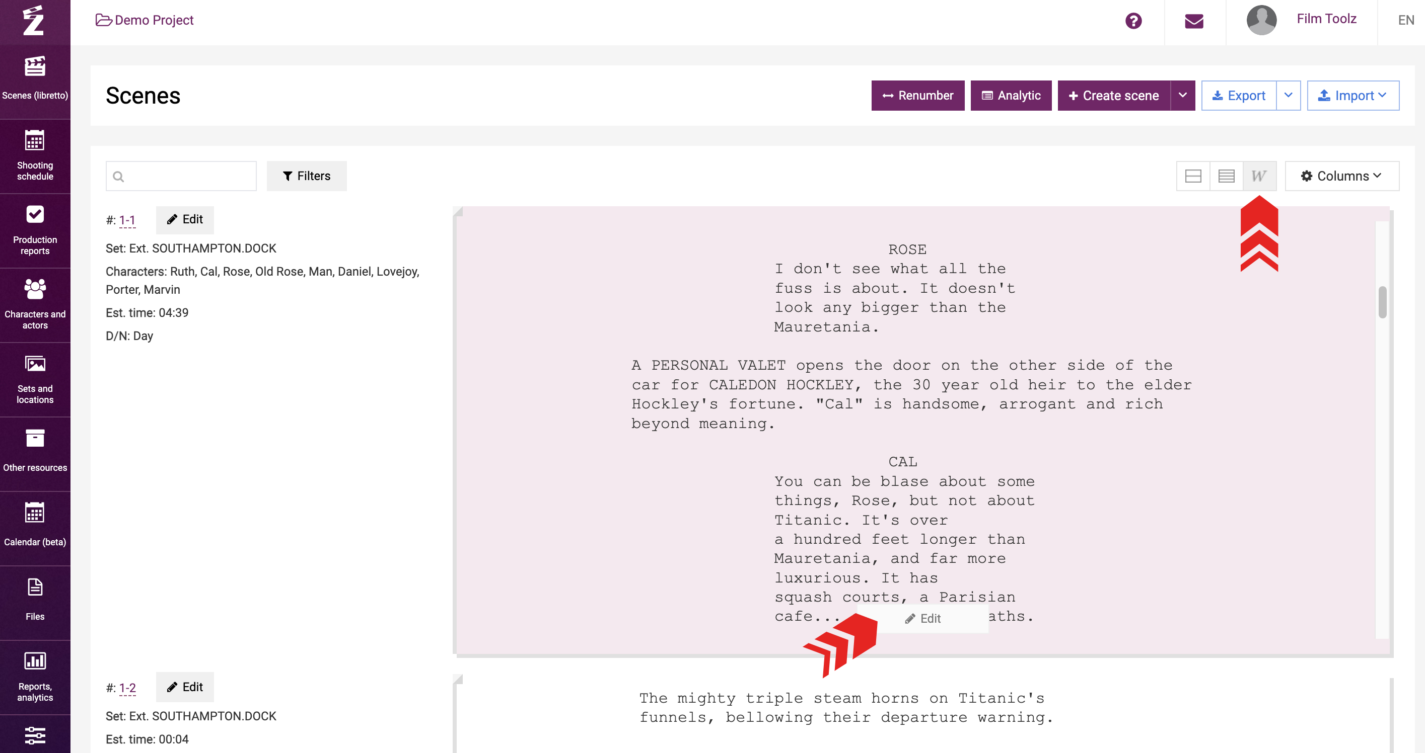Open Shooting schedule in the sidebar
This screenshot has width=1425, height=753.
coord(35,156)
